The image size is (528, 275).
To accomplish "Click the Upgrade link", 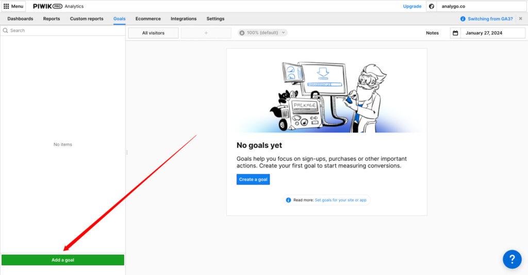I will [412, 6].
